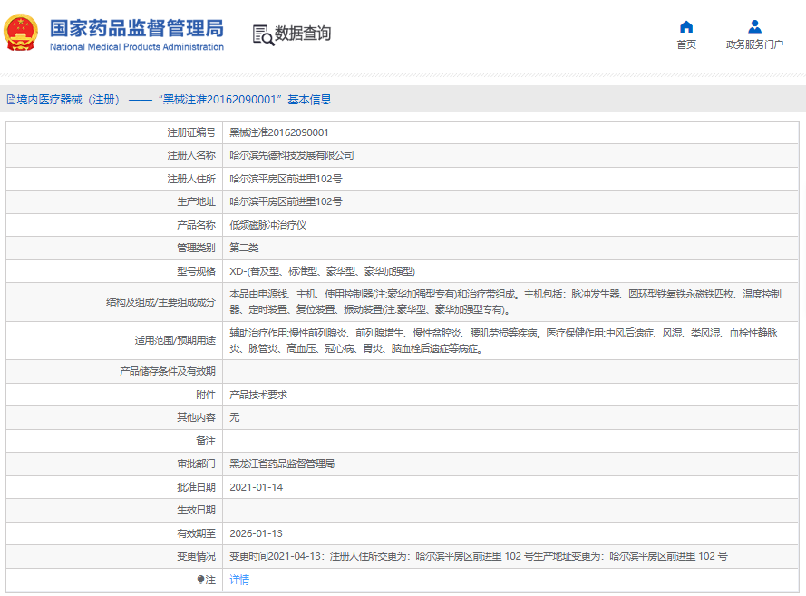Click the 结构及组成 description text
This screenshot has height=596, width=806.
pos(505,302)
